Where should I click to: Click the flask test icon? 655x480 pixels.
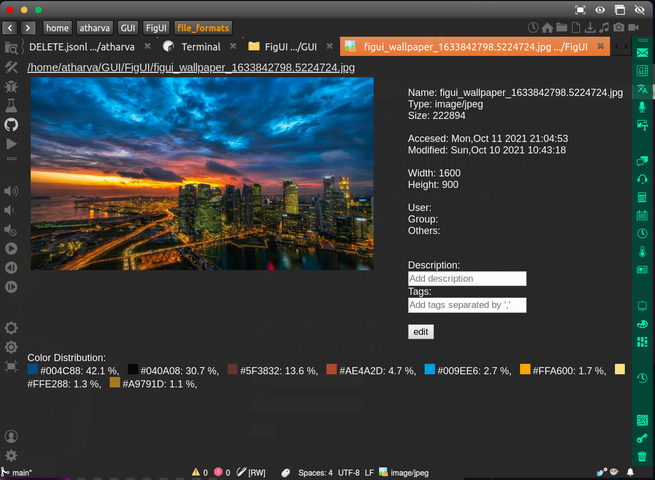(11, 105)
